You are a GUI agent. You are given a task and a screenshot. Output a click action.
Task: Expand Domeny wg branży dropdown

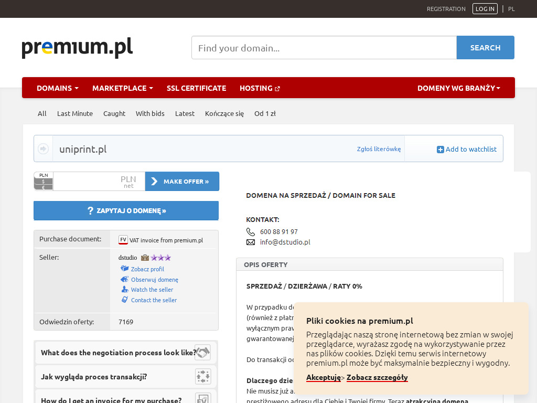click(459, 88)
